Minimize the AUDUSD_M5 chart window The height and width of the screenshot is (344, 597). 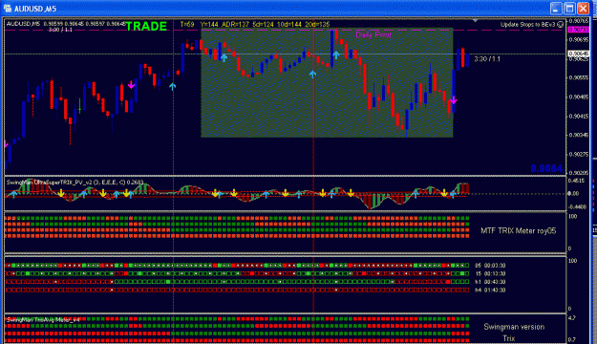pos(556,8)
